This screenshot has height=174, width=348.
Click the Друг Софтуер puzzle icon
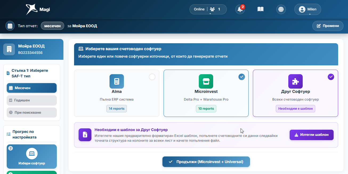296,81
